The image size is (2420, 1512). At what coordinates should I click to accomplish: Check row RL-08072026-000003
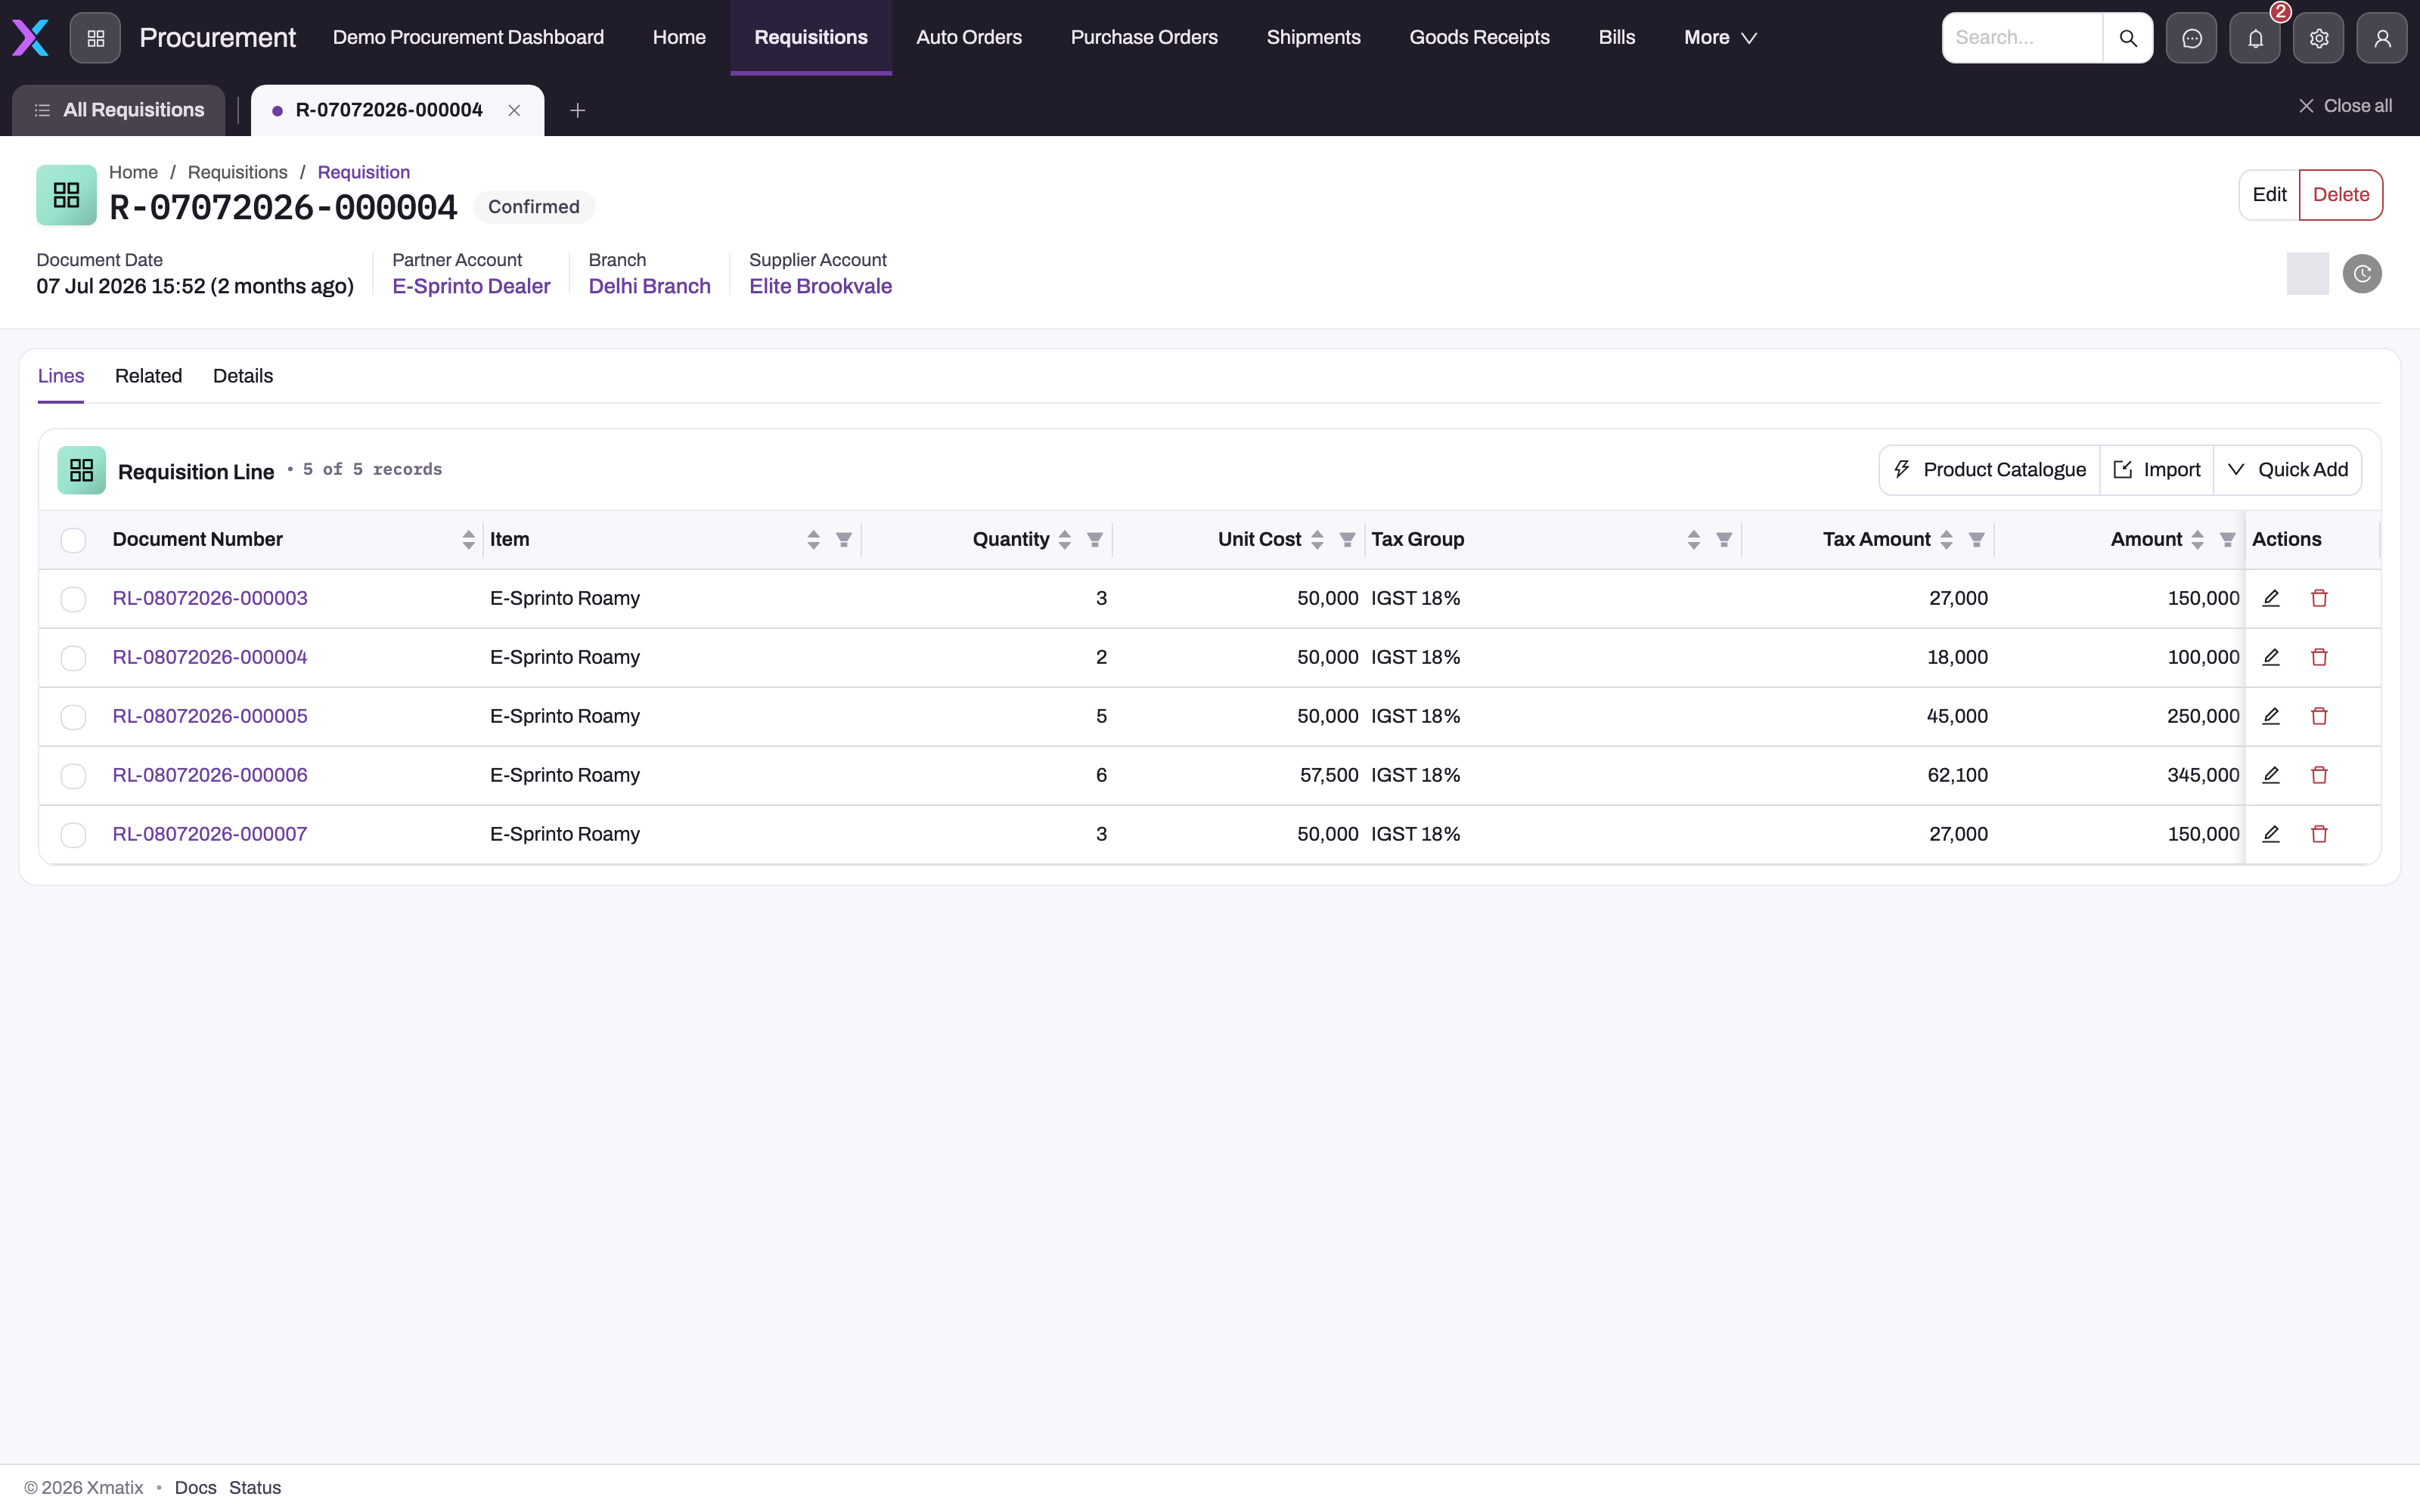coord(73,599)
